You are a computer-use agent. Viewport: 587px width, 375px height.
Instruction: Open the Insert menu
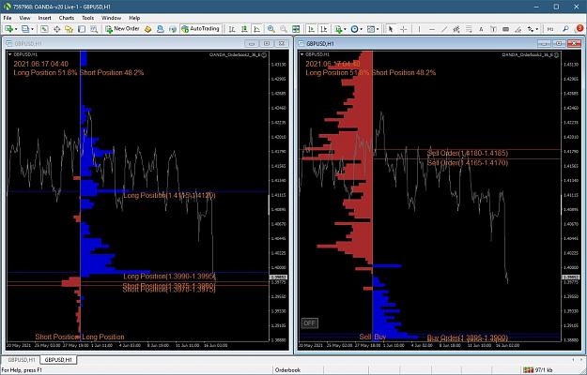[44, 18]
